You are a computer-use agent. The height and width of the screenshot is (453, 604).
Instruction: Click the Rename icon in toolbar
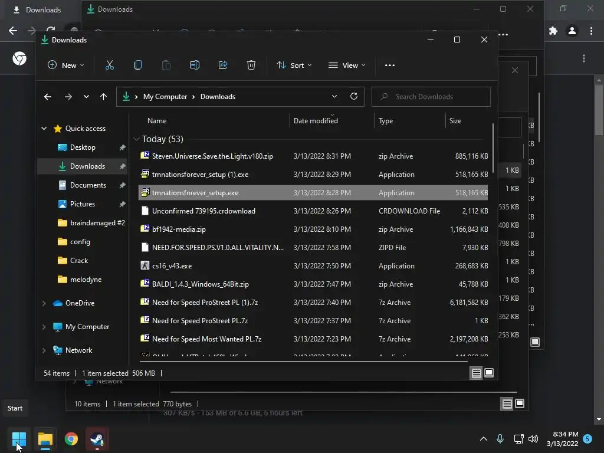tap(195, 65)
